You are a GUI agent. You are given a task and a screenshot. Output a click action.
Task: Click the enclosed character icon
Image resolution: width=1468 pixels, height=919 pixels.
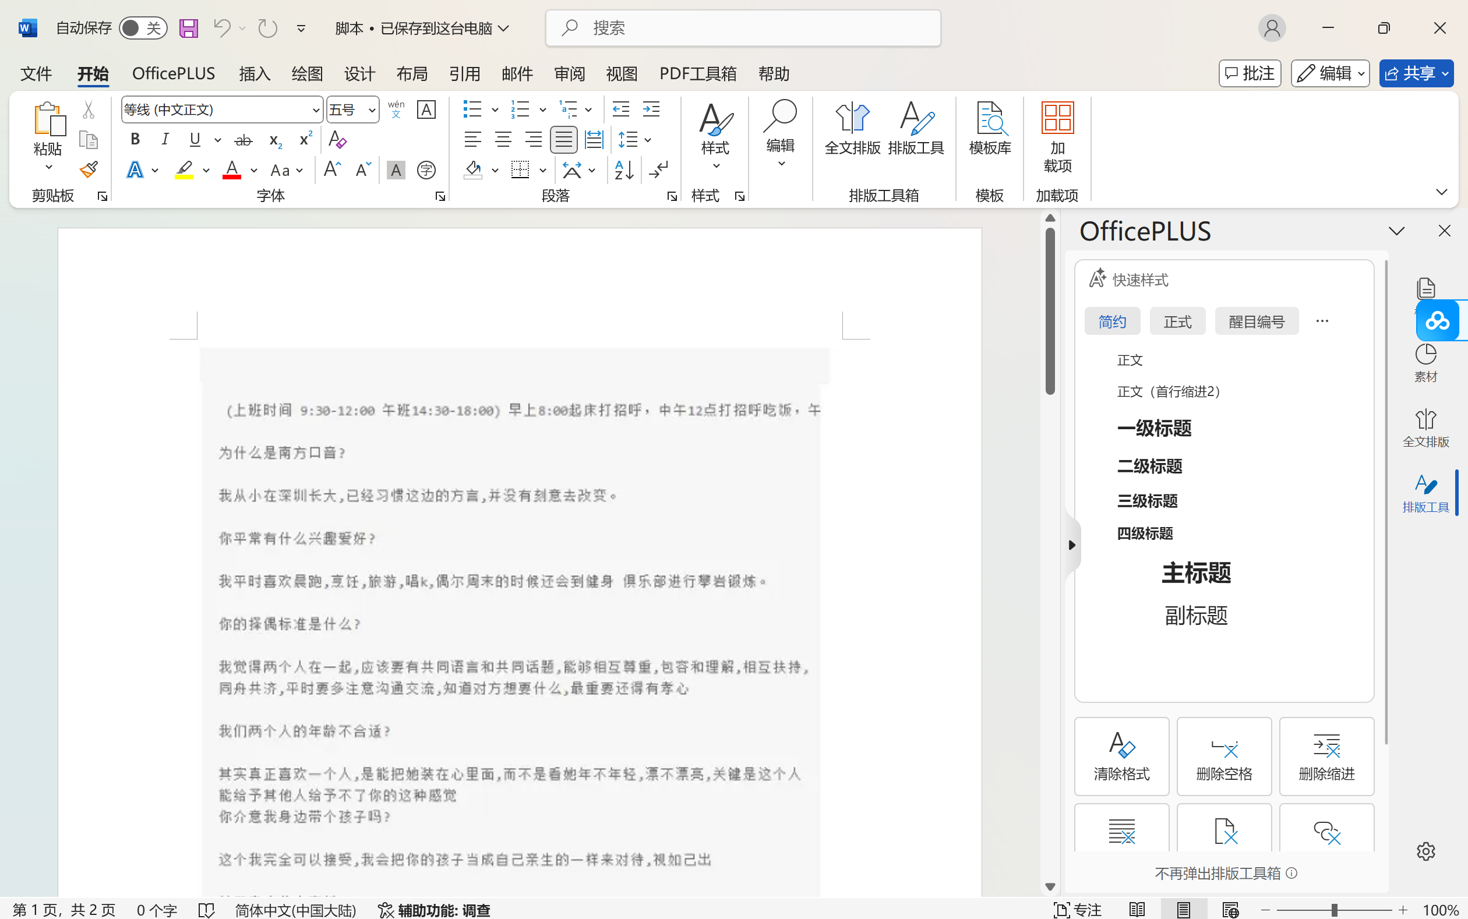(426, 169)
